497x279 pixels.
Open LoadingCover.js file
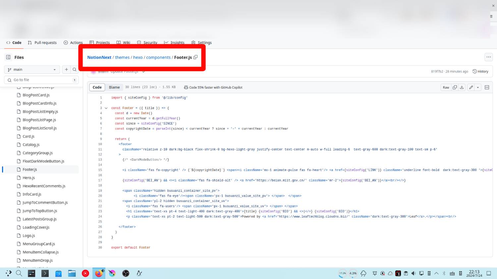pyautogui.click(x=36, y=227)
